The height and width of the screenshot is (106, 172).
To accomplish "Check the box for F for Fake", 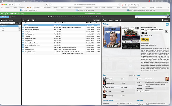I will (23, 36).
